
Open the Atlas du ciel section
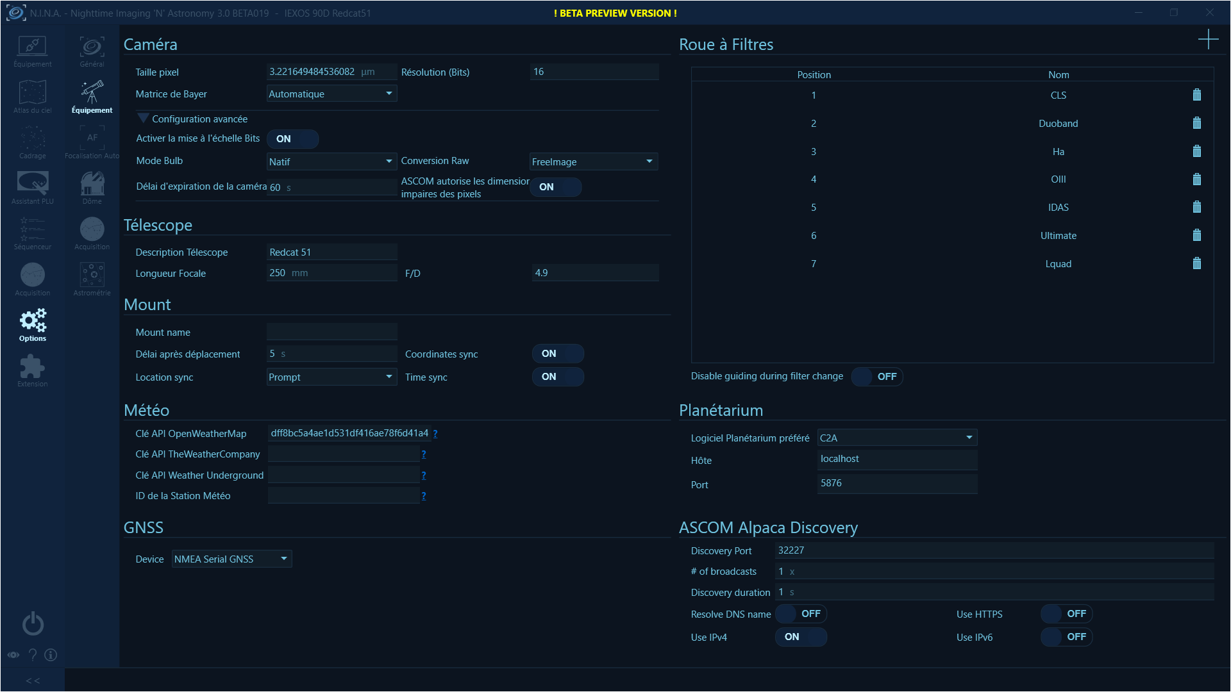point(32,97)
